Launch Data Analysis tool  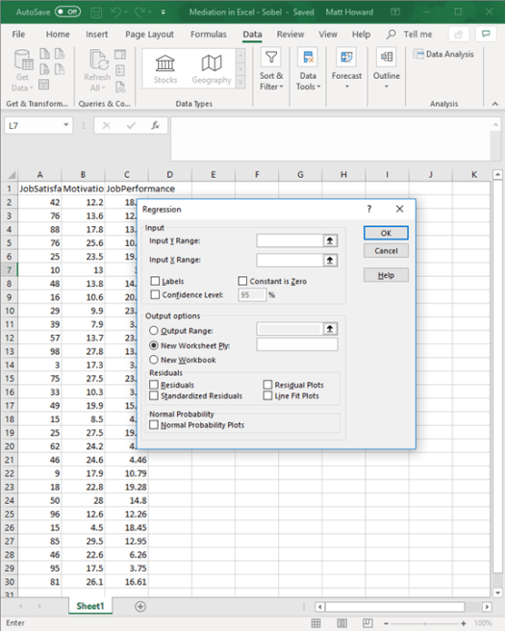point(443,54)
